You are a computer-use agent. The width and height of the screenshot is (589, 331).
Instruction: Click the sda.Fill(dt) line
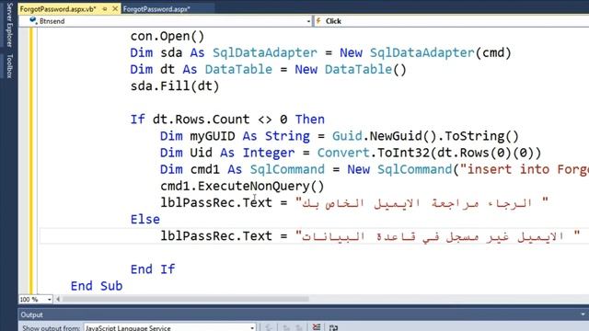[x=175, y=86]
